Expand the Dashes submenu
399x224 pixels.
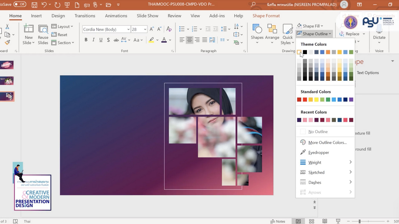[325, 182]
